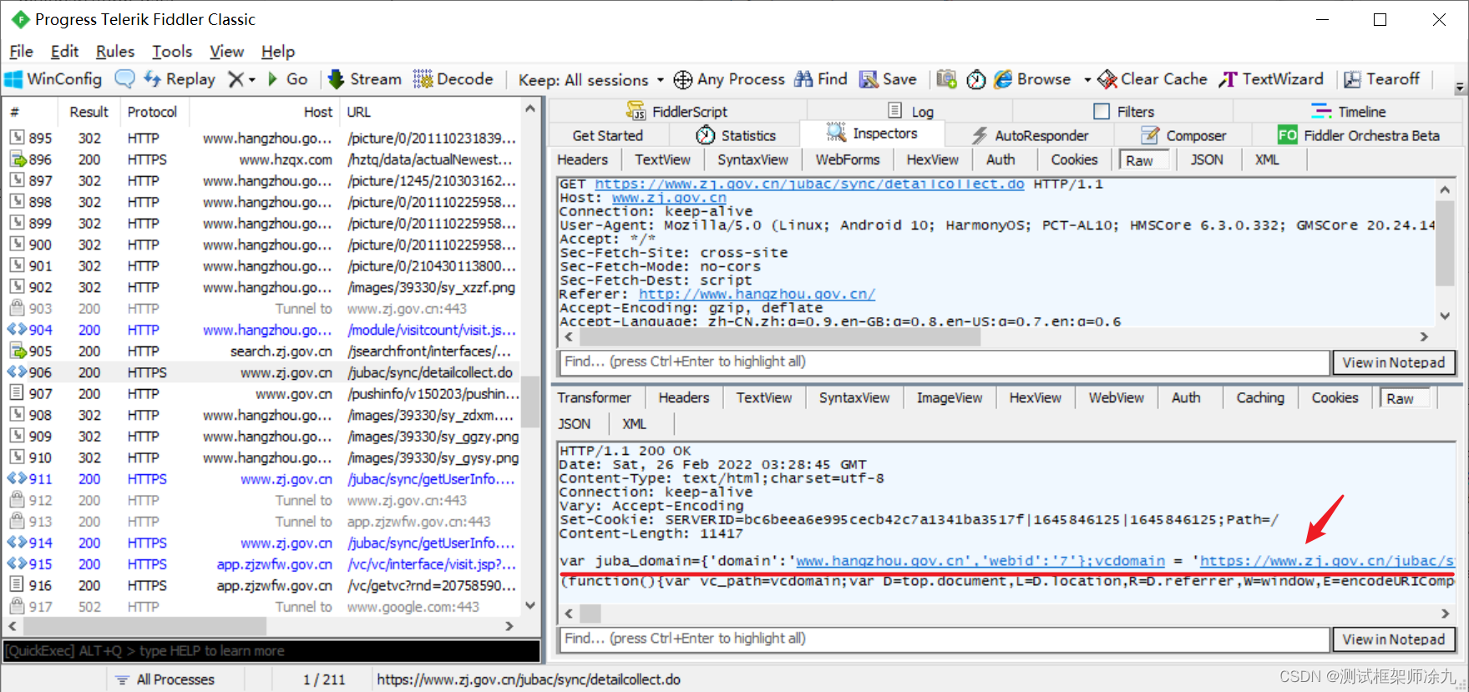Switch to the Log tab

coord(910,111)
